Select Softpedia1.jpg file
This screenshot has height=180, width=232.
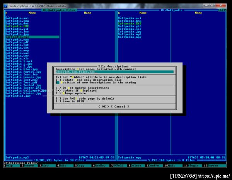tap(18, 96)
